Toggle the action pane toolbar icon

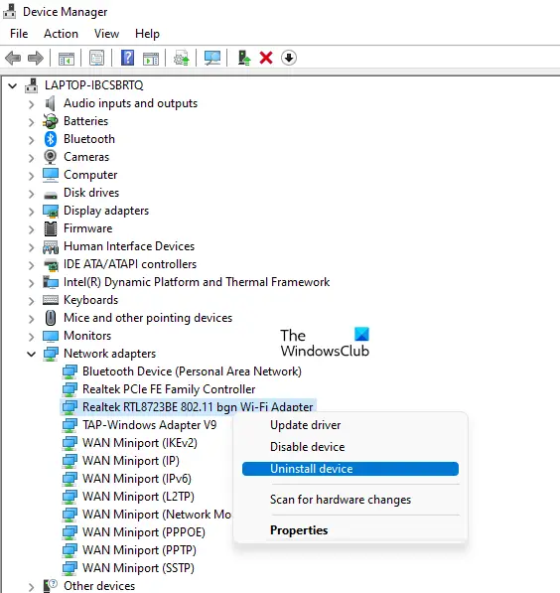click(x=151, y=59)
